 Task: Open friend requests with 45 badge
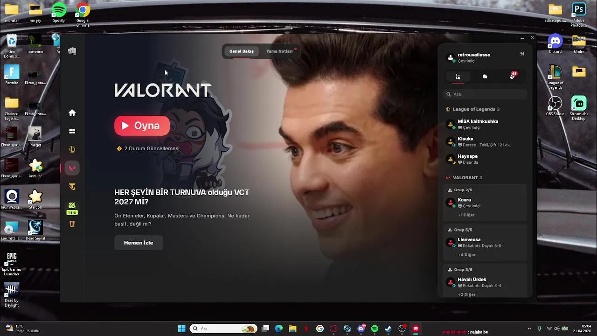513,76
